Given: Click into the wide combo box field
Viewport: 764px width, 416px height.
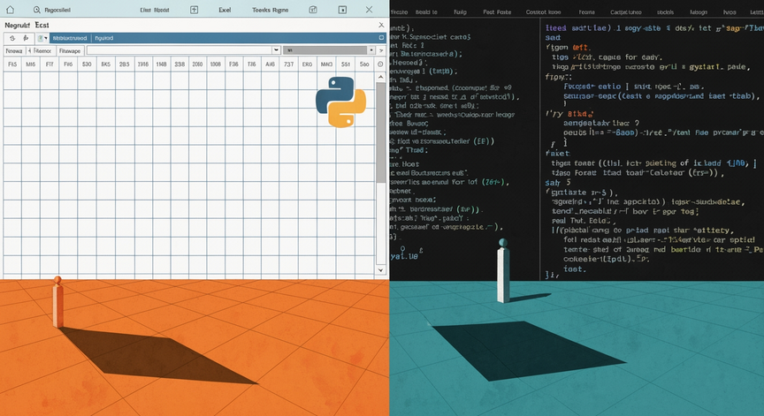Looking at the screenshot, I should pos(180,50).
